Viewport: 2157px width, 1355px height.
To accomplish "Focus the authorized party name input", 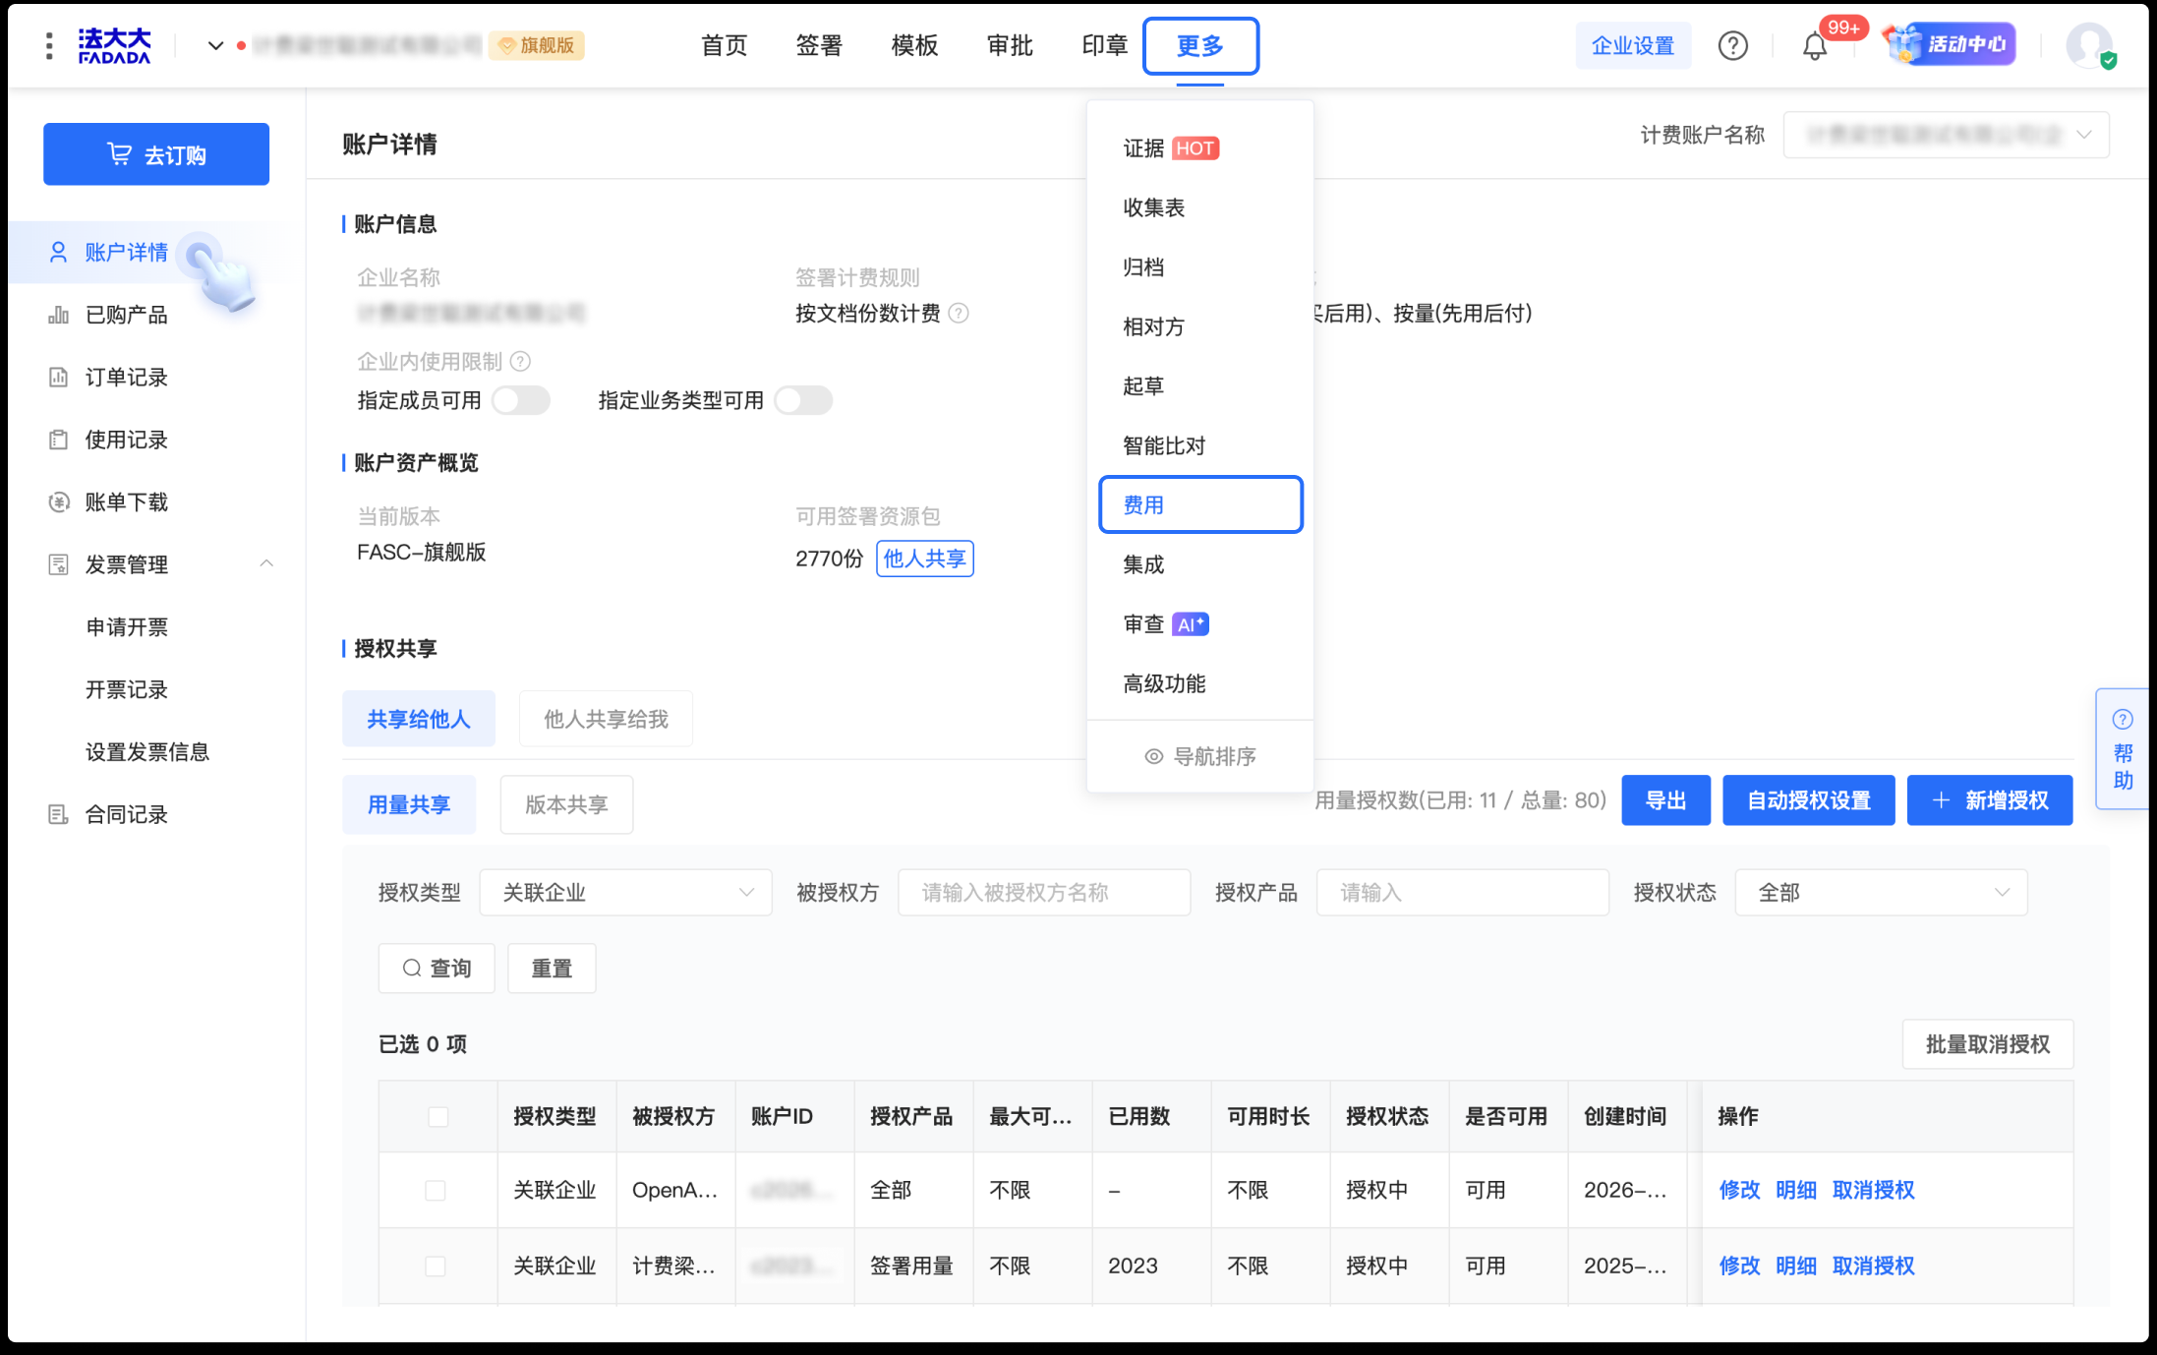I will coord(1043,893).
